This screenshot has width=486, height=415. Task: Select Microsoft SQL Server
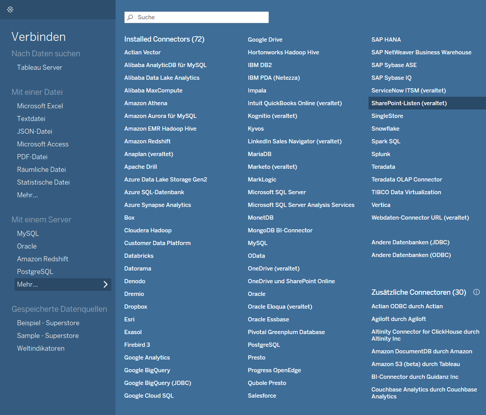(x=277, y=192)
